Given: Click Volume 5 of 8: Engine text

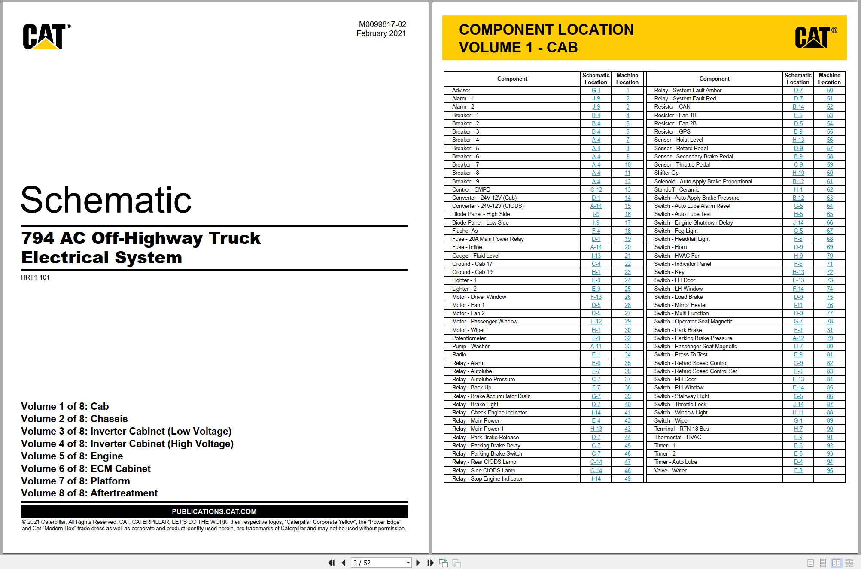Looking at the screenshot, I should (x=72, y=456).
